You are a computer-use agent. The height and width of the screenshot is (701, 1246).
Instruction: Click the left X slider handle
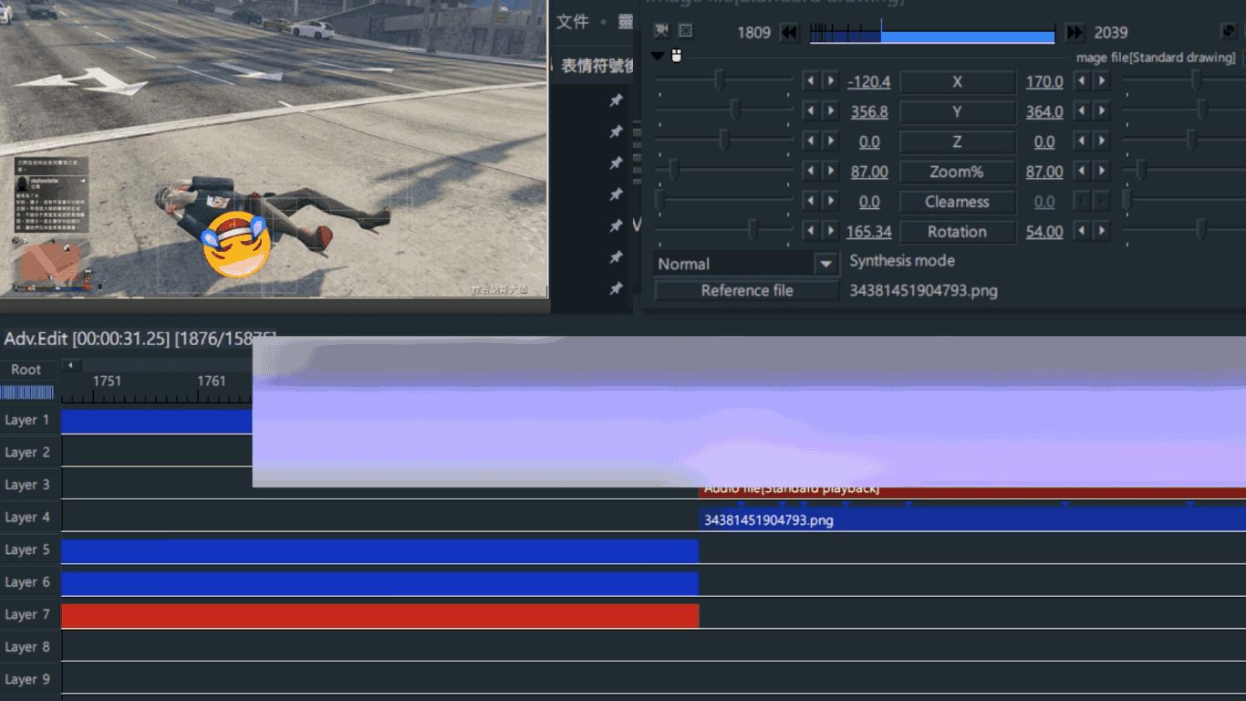719,81
